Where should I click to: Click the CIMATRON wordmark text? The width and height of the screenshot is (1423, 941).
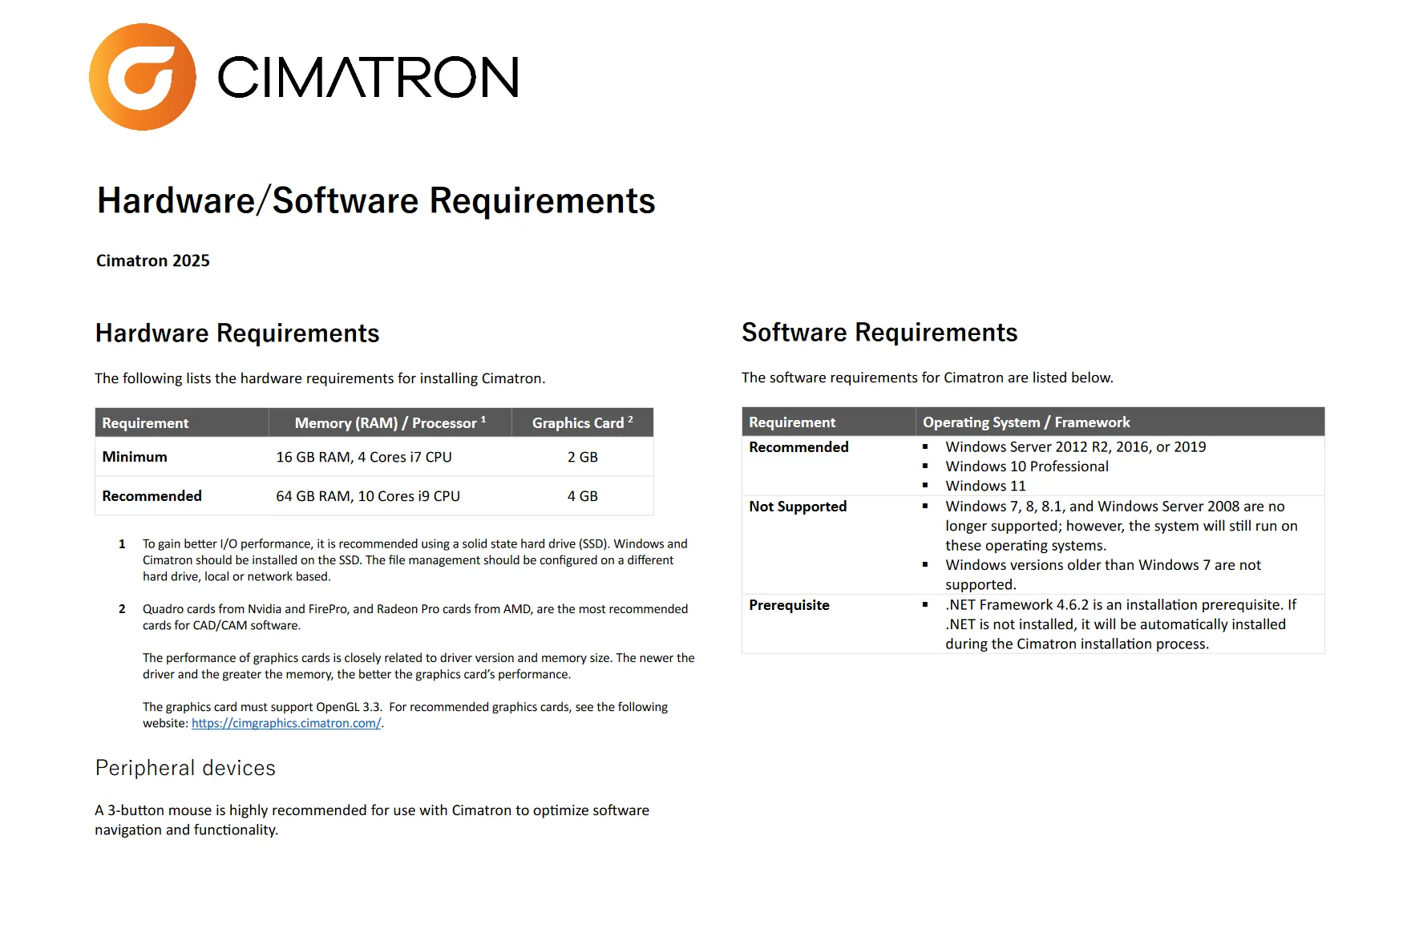click(369, 77)
